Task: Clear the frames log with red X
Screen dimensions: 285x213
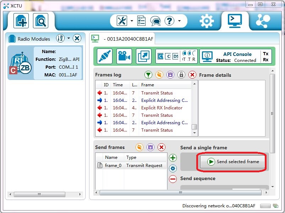Action: pos(192,75)
